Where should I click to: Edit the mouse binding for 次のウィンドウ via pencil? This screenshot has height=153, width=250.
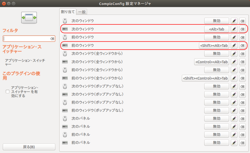pos(234,21)
